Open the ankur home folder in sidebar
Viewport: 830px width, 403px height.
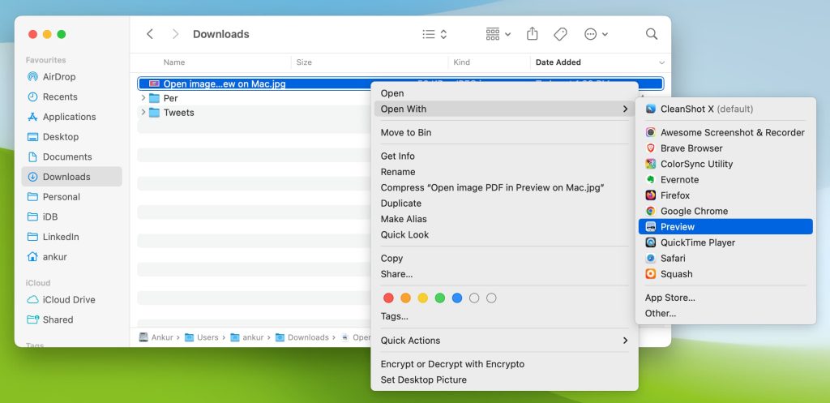click(x=72, y=257)
